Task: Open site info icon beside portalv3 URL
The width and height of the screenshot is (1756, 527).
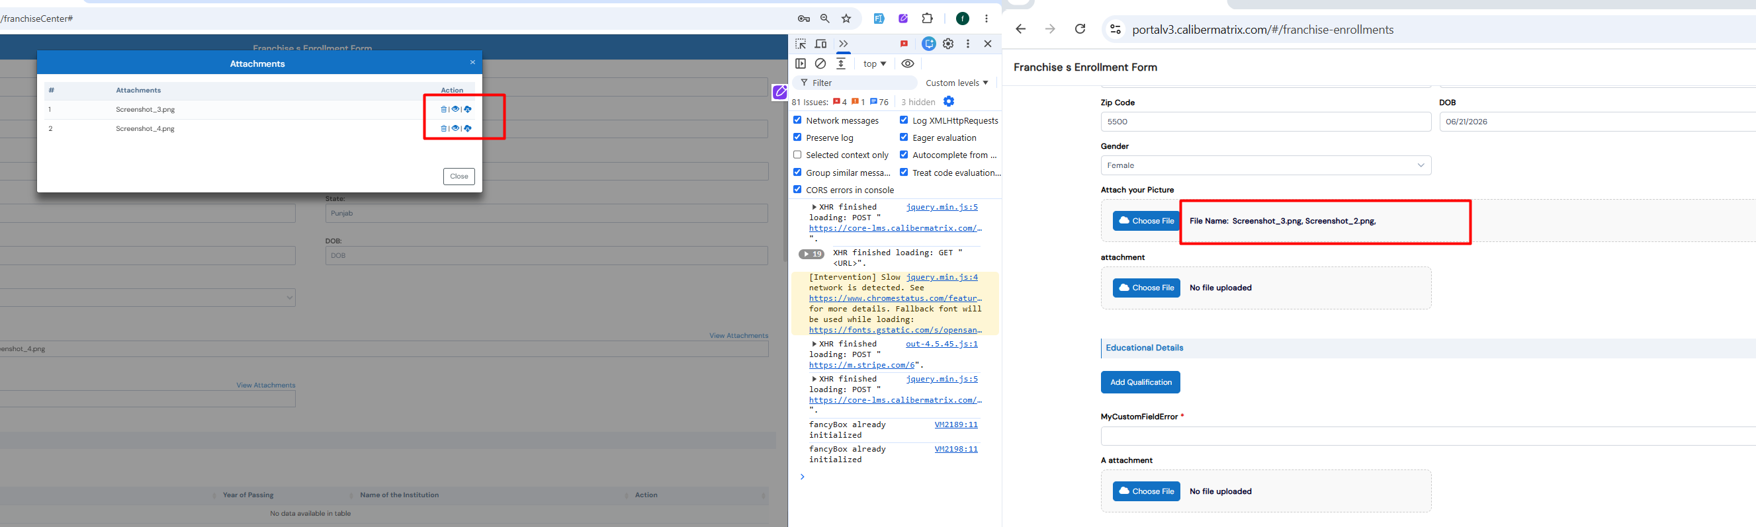Action: (1116, 29)
